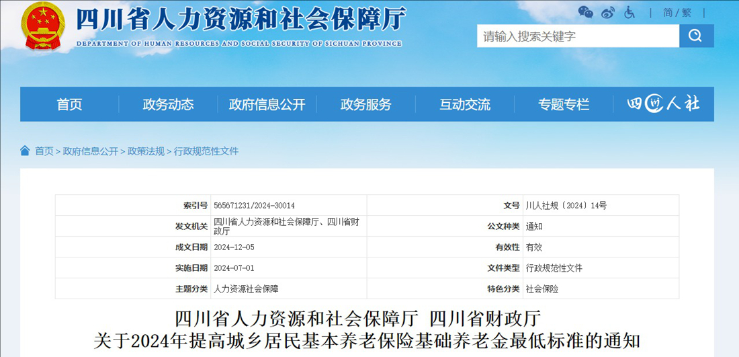
Task: Open the 专题专栏 navigation menu
Action: pos(564,104)
